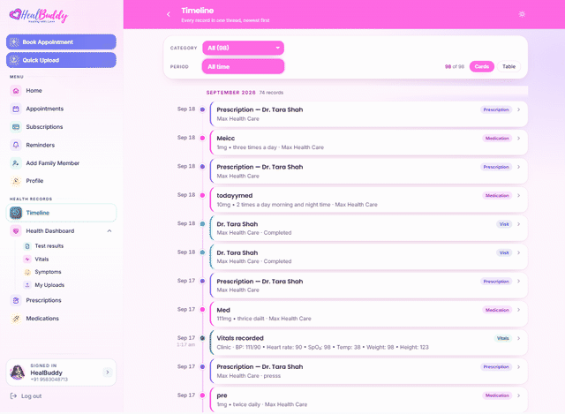Click the "74 records" label

click(271, 93)
